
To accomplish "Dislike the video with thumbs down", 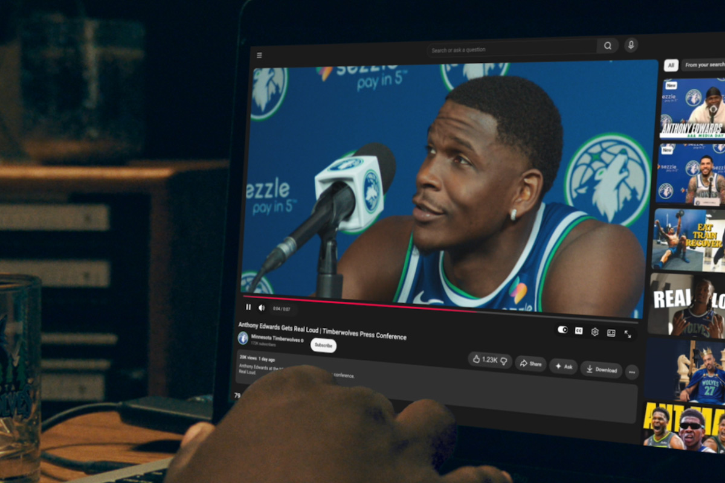I will [504, 360].
